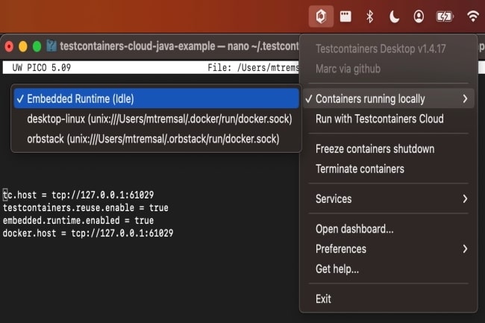Click the battery charging status icon
This screenshot has width=485, height=323.
pos(445,16)
